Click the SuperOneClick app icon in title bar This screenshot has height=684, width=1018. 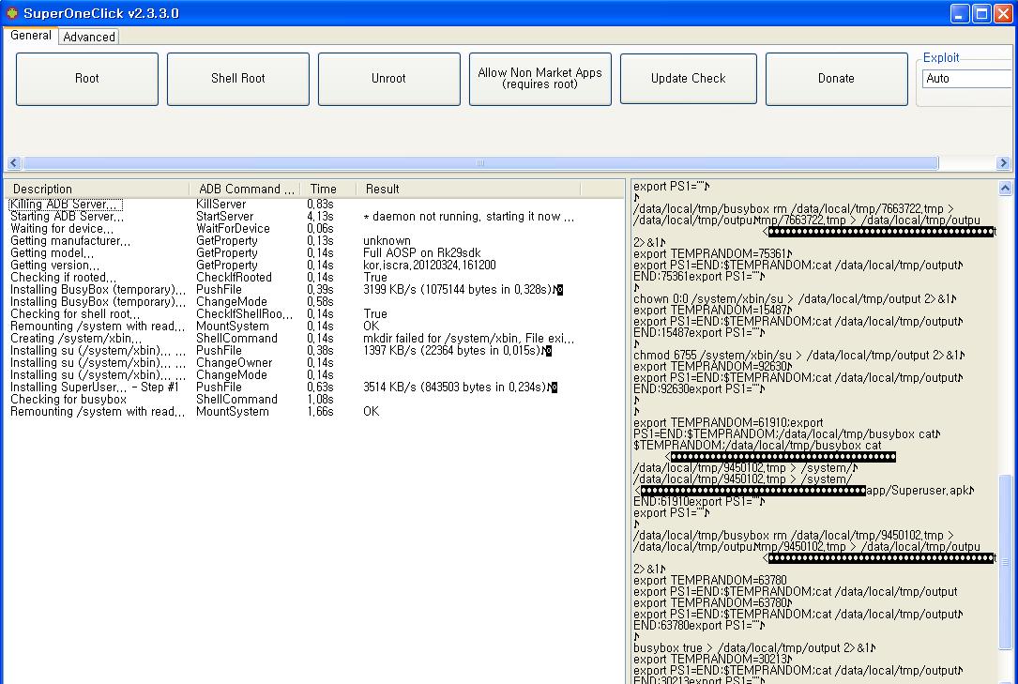(x=11, y=13)
